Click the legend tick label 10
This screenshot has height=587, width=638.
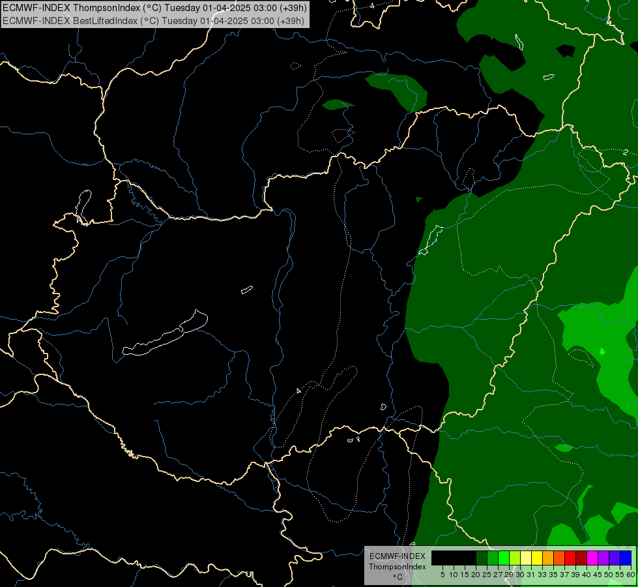(x=454, y=575)
